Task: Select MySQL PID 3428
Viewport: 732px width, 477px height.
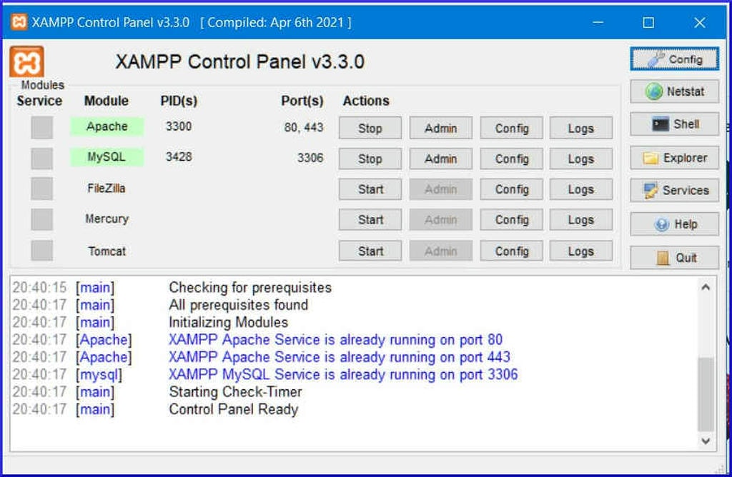Action: 178,156
